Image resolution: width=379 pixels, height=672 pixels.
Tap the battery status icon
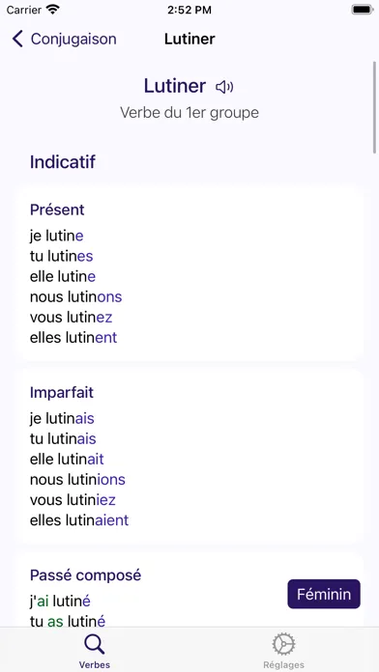click(x=363, y=10)
